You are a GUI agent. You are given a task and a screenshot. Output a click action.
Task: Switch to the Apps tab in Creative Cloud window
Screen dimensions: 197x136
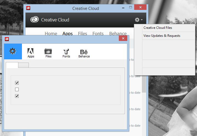(67, 33)
